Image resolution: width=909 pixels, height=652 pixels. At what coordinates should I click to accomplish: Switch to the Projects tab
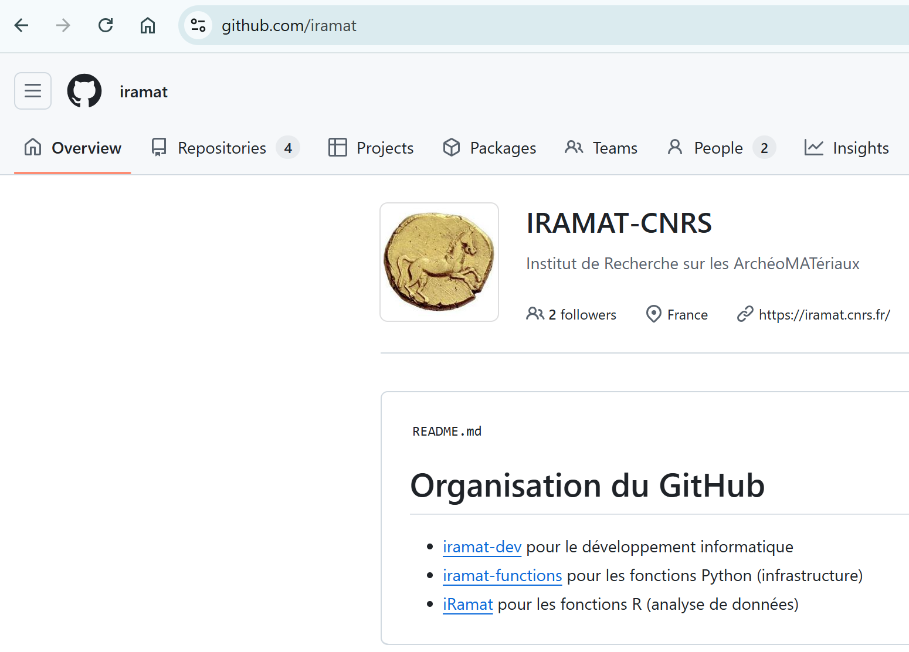pyautogui.click(x=371, y=148)
